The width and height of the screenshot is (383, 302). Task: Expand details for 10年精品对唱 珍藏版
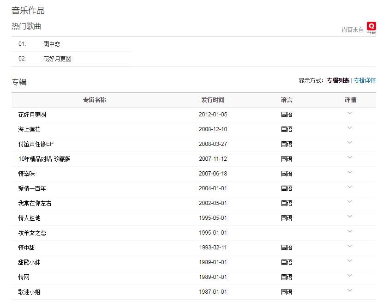tap(350, 157)
